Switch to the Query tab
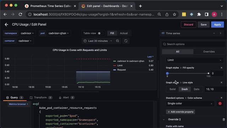 click(x=15, y=97)
